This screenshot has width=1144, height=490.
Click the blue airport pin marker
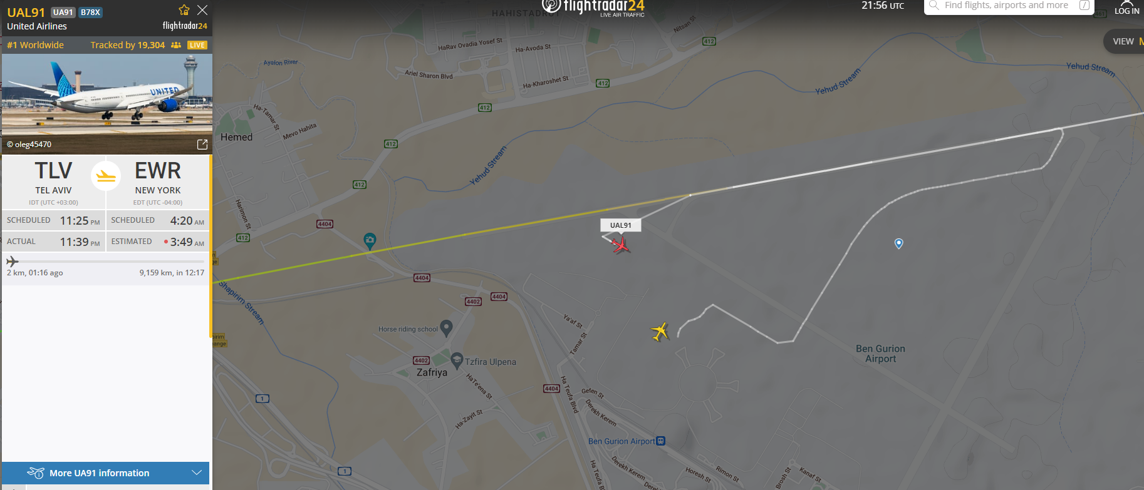[899, 243]
